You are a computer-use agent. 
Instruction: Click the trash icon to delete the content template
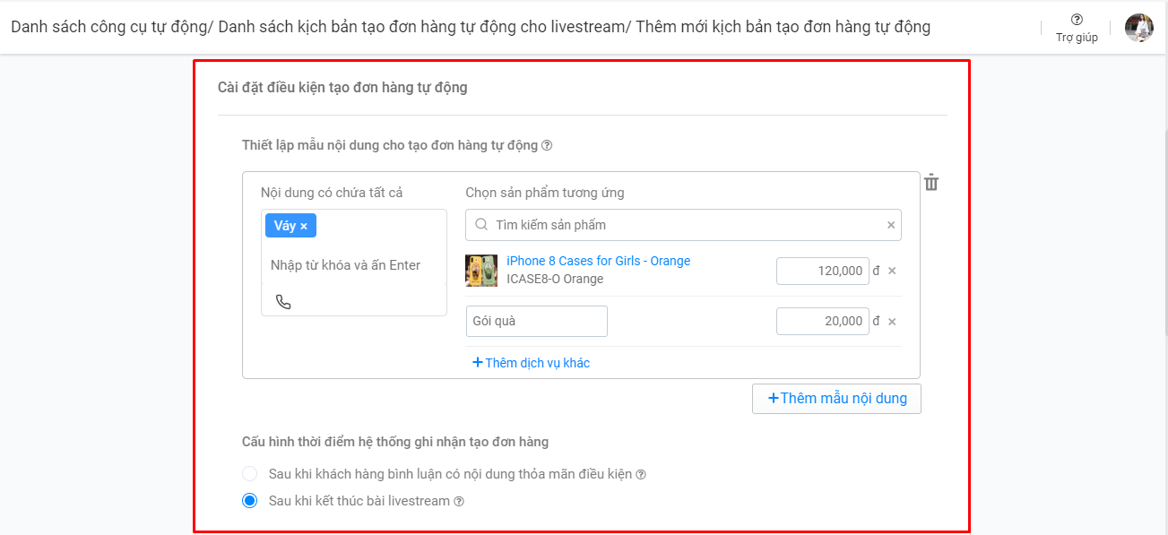931,183
